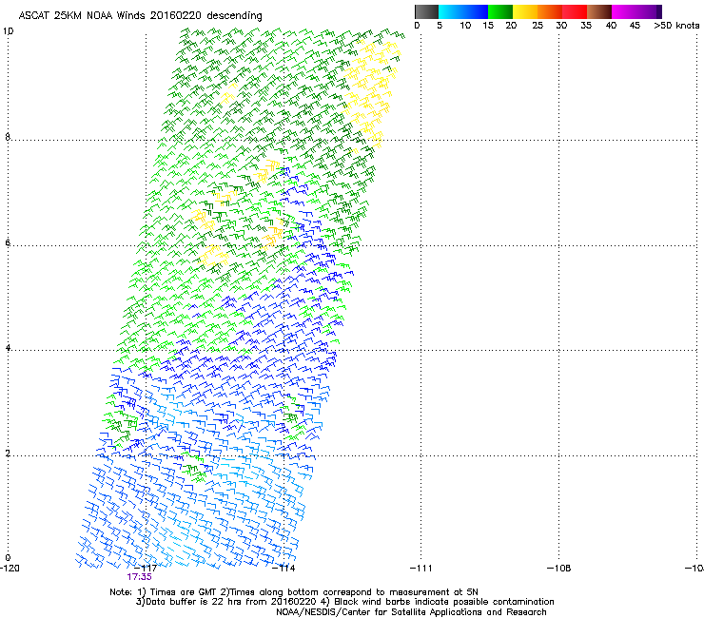Click the latitude 4 axis label
704x618 pixels.
tap(8, 348)
